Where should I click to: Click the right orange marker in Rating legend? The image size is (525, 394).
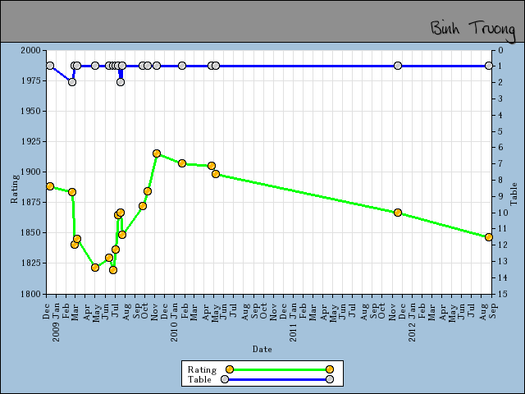330,369
